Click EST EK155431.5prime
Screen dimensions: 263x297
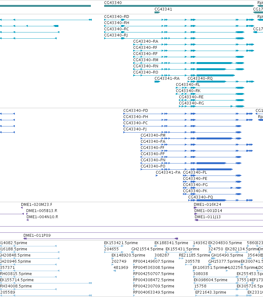coord(182,249)
